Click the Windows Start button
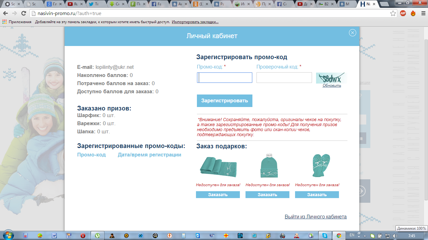This screenshot has width=428, height=240. point(8,235)
